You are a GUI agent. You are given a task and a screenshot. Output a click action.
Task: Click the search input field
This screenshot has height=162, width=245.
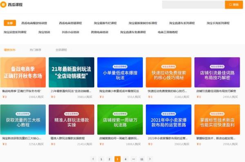coord(194,4)
